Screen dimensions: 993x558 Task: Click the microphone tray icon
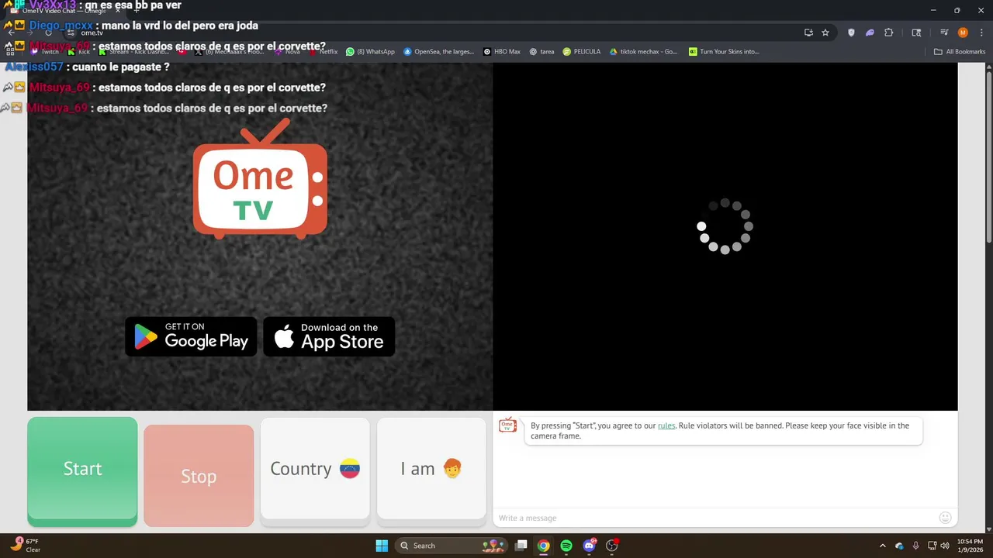(916, 546)
